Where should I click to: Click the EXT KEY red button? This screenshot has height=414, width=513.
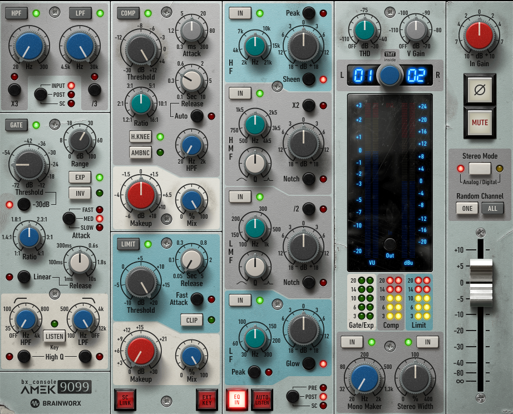pyautogui.click(x=207, y=400)
